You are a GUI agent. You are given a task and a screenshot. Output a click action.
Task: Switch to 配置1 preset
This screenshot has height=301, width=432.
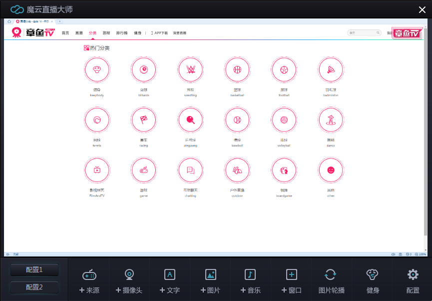click(34, 270)
